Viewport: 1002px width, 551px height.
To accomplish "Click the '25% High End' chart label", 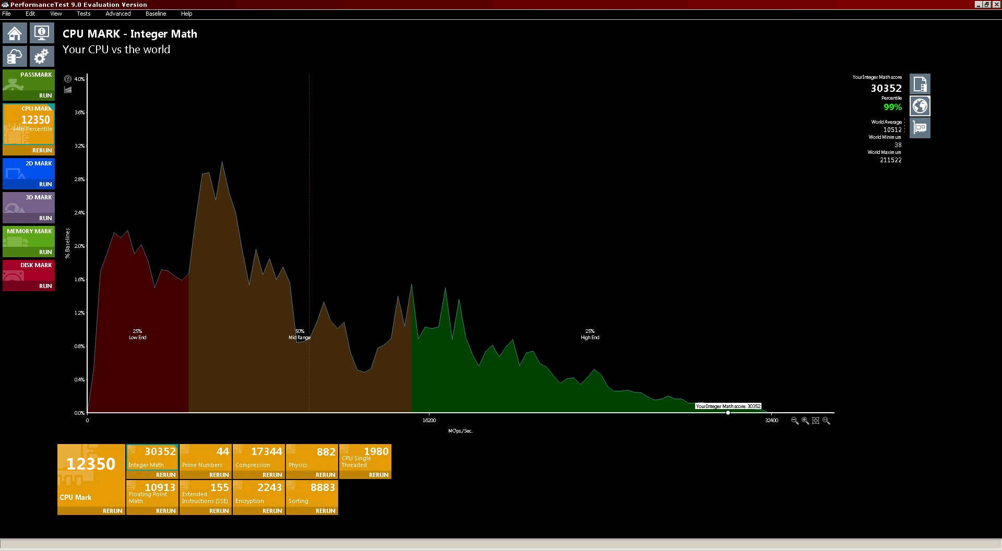I will (590, 334).
